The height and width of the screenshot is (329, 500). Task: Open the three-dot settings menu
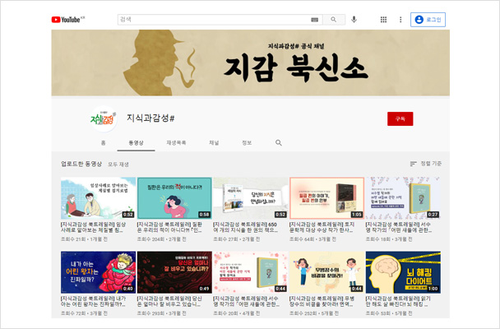click(x=400, y=20)
